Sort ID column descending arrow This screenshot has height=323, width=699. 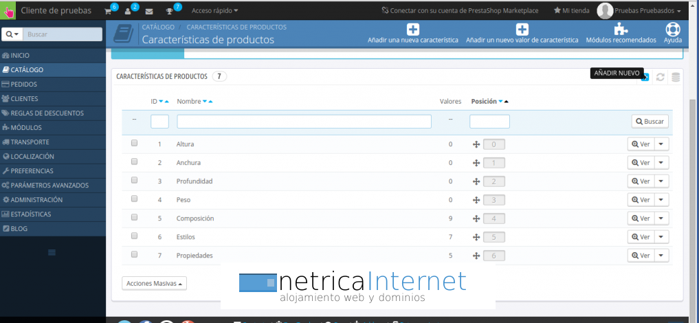click(162, 102)
